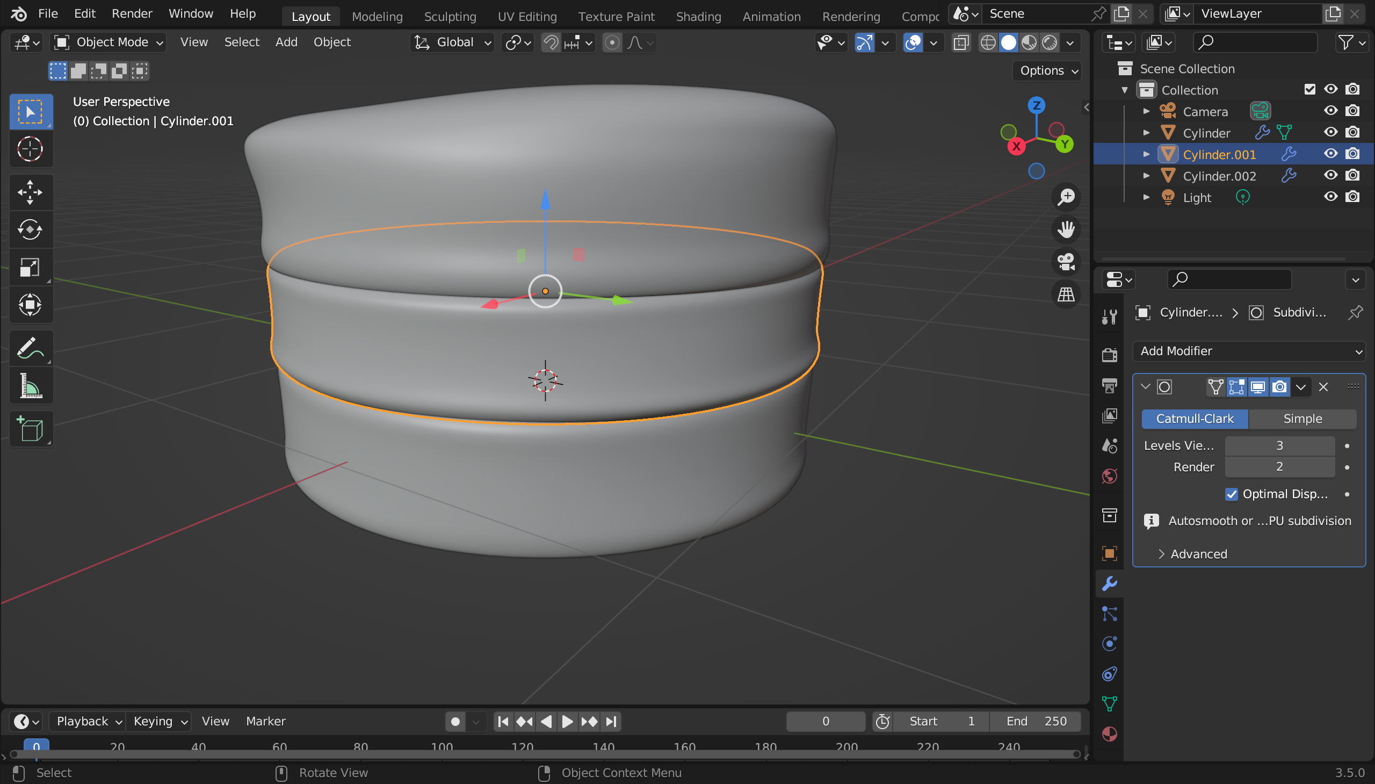Toggle modifier show in render
Image resolution: width=1375 pixels, height=784 pixels.
pos(1279,387)
